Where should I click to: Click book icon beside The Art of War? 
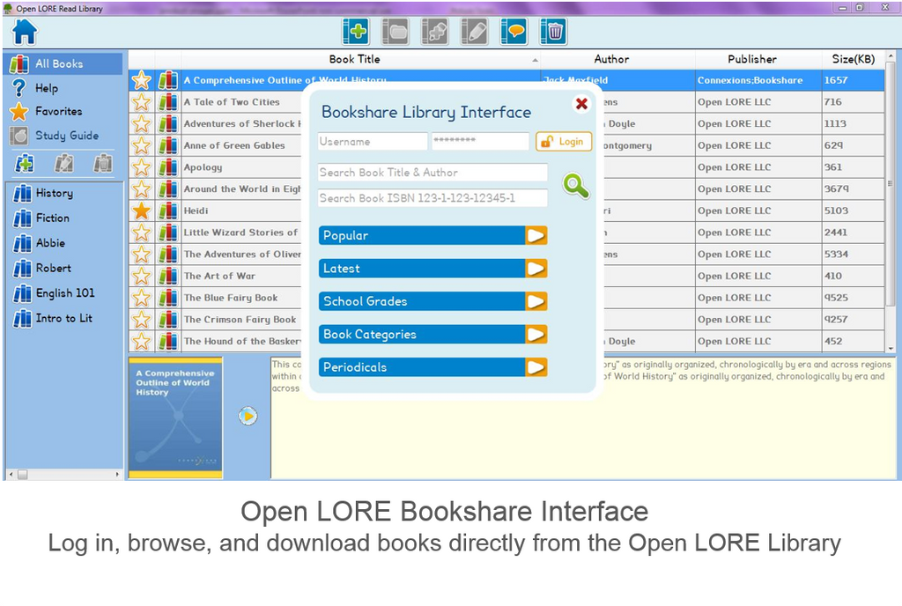coord(168,277)
